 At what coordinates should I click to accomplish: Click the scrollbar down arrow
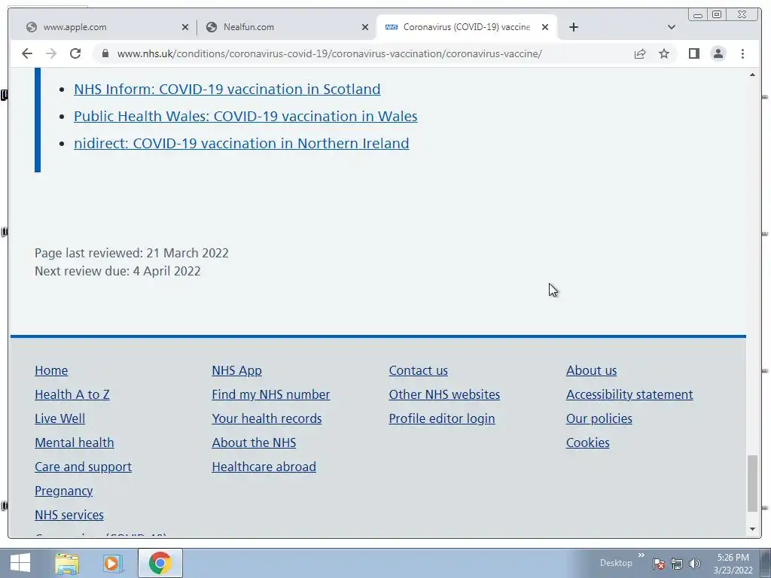pos(752,529)
